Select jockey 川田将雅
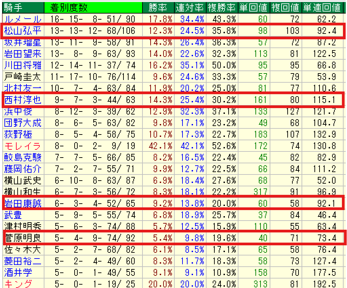 tap(23, 65)
